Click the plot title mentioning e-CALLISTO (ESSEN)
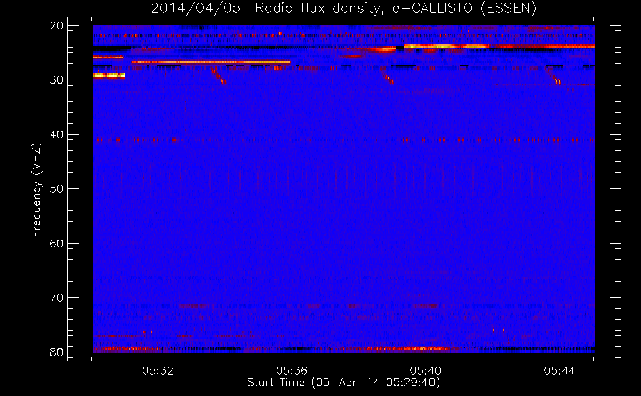 pos(343,8)
